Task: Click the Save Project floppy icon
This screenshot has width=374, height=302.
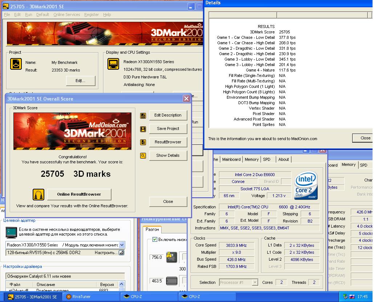Action: (143, 129)
